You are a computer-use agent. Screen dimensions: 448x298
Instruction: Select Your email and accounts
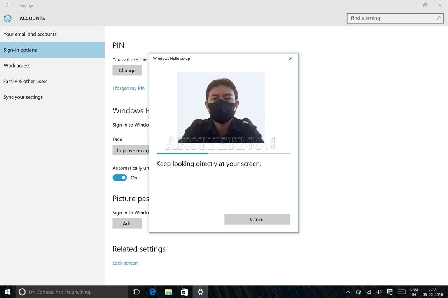pyautogui.click(x=52, y=34)
